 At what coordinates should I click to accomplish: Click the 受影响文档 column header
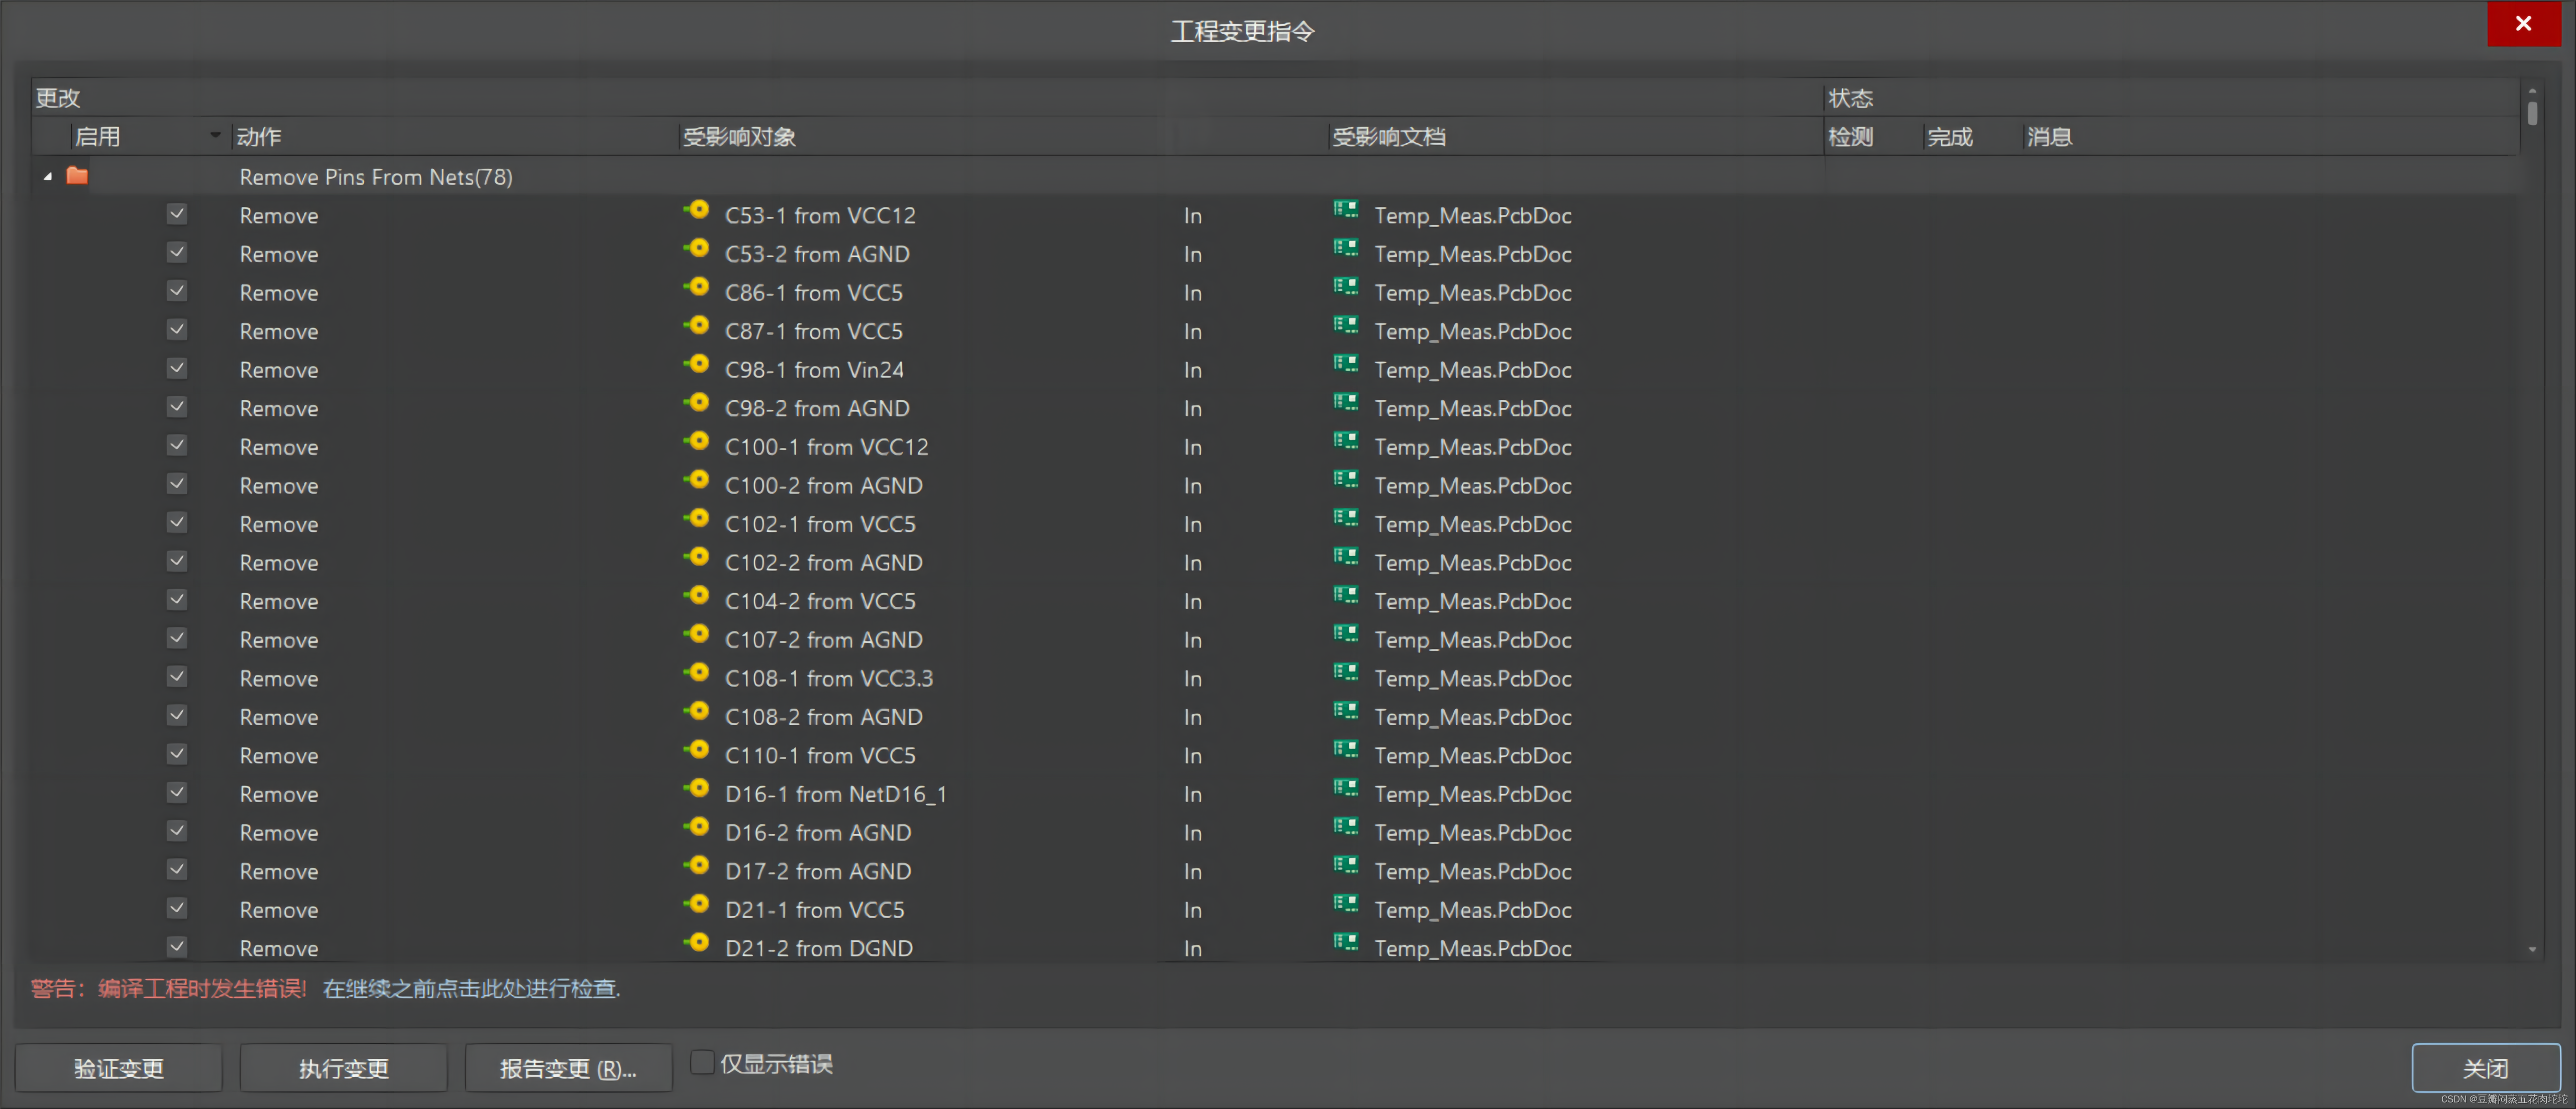[1388, 137]
